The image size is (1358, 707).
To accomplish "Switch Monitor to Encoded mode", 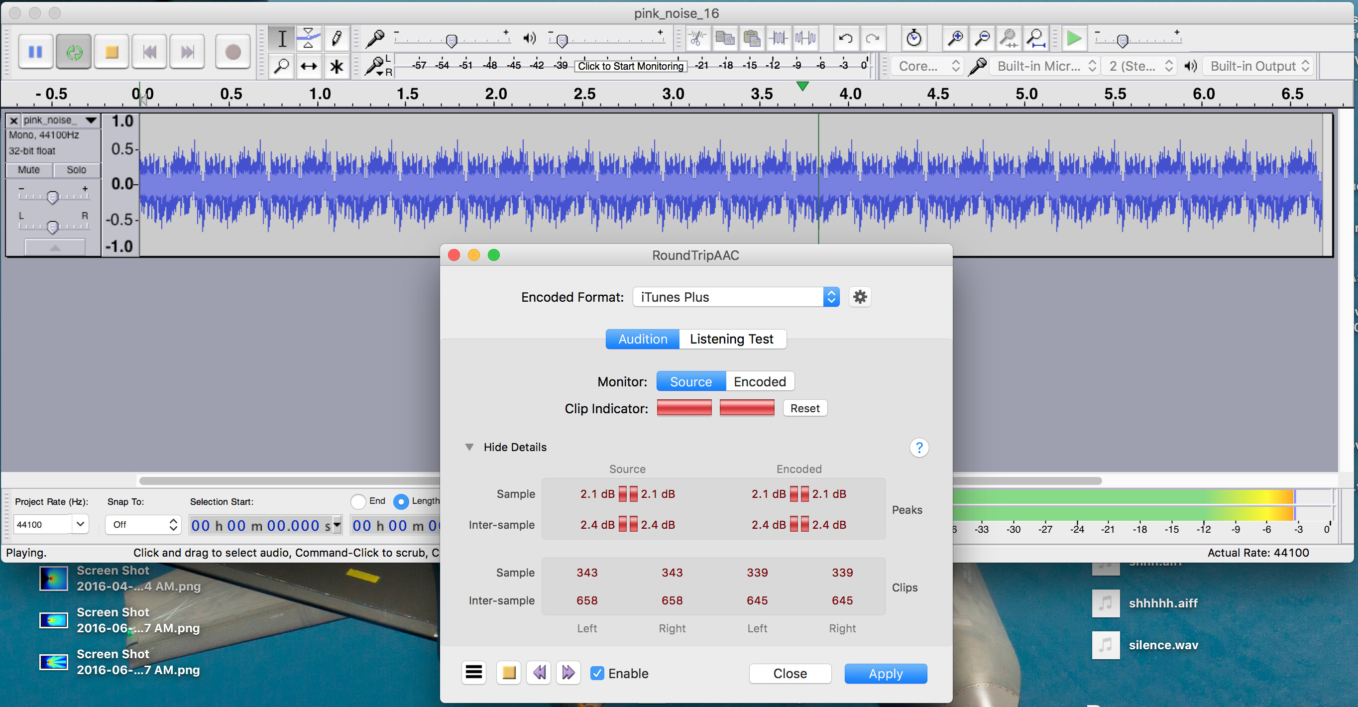I will click(x=759, y=382).
